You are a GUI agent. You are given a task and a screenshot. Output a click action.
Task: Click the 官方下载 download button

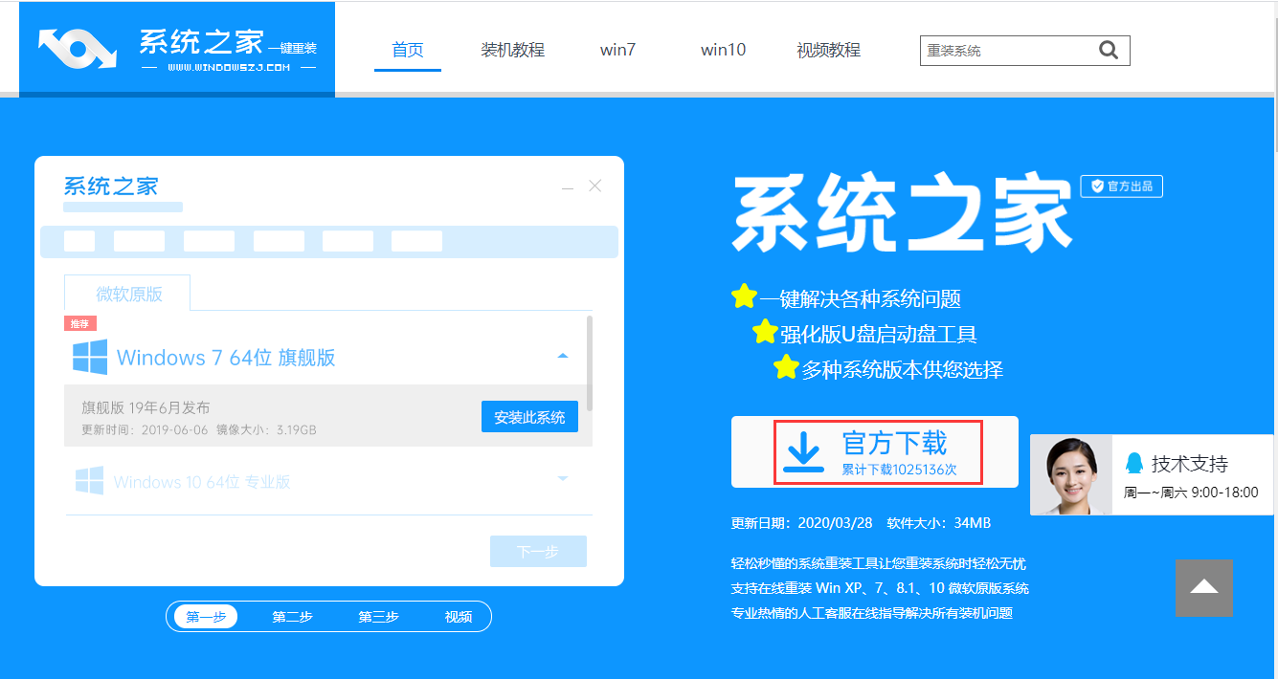tap(875, 452)
